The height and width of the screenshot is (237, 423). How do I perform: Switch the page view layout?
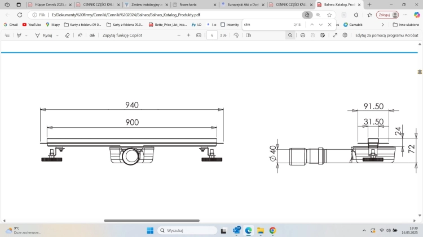click(x=249, y=35)
